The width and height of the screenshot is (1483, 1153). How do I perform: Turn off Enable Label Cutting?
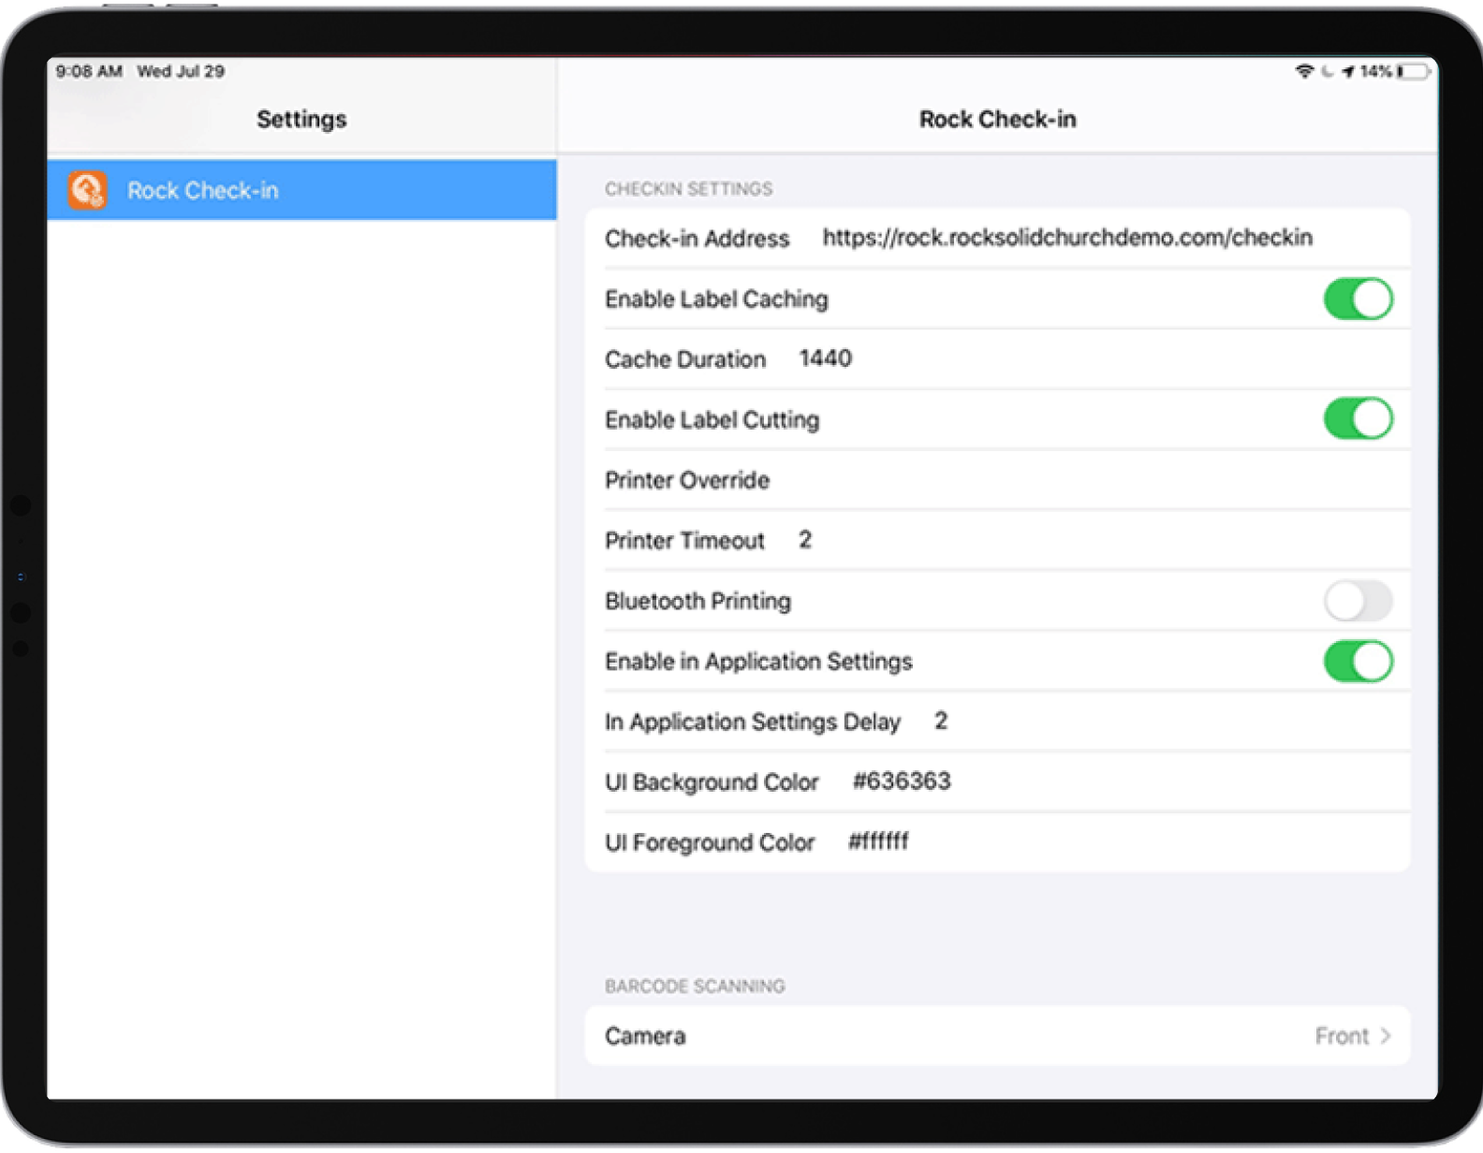[1358, 419]
